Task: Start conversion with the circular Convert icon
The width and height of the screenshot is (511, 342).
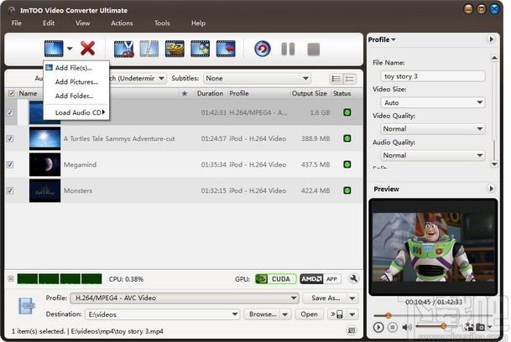Action: (x=263, y=49)
